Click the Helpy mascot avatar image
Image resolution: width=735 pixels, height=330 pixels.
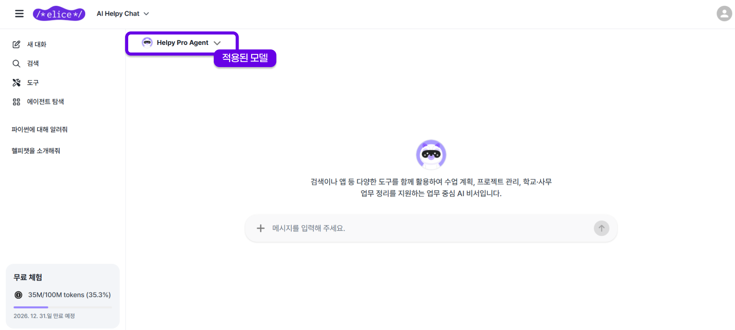(x=431, y=154)
